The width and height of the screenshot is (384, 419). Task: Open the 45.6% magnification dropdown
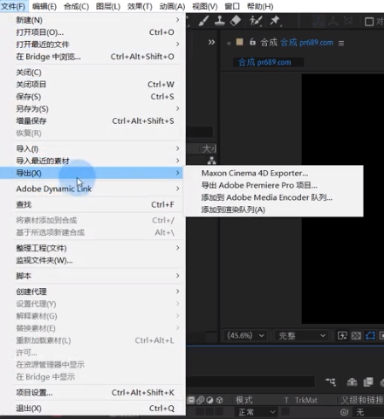245,336
